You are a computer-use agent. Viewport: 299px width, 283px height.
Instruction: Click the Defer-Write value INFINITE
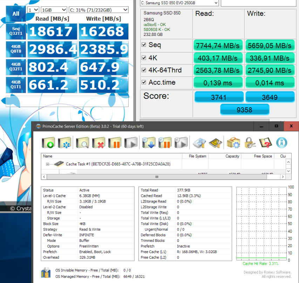[87, 235]
